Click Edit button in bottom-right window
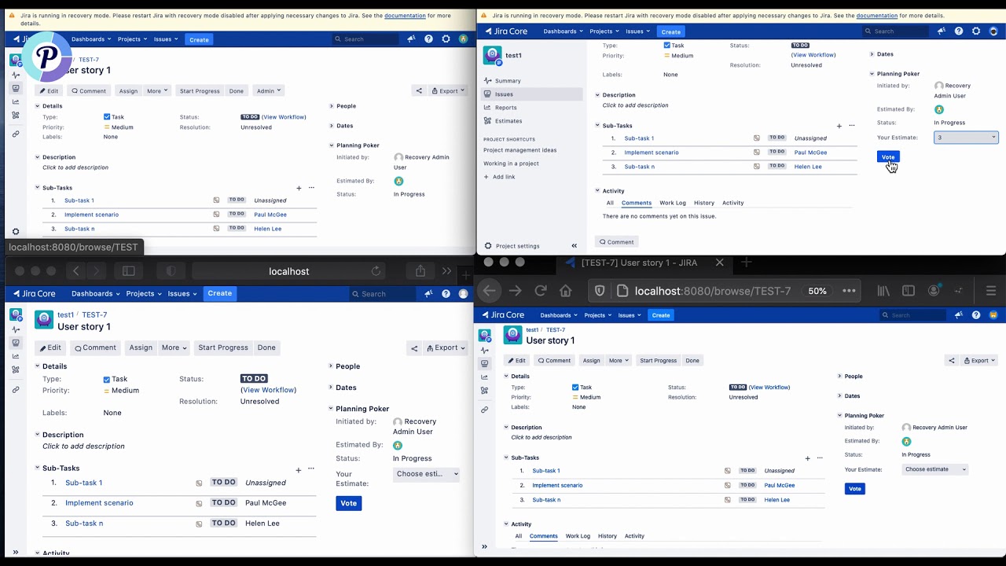Screen dimensions: 1006x566 [516, 361]
